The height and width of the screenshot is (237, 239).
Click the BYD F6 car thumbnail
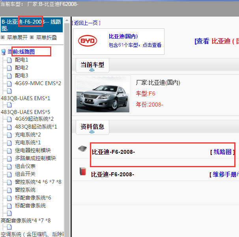click(103, 95)
